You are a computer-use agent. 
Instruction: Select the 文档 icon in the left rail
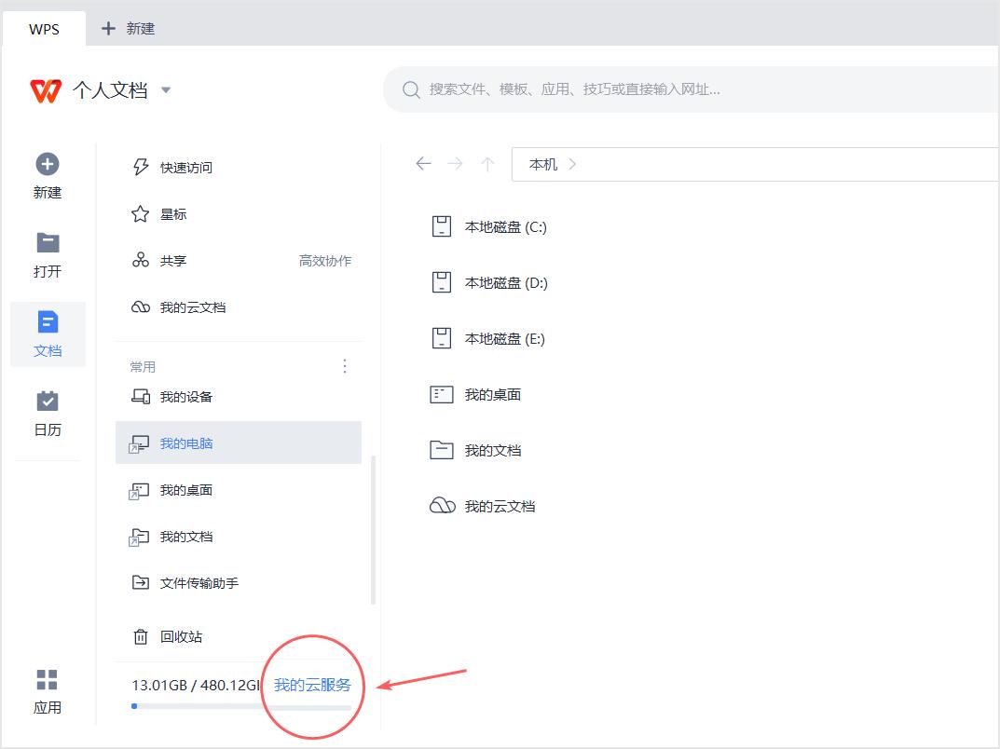pyautogui.click(x=48, y=322)
